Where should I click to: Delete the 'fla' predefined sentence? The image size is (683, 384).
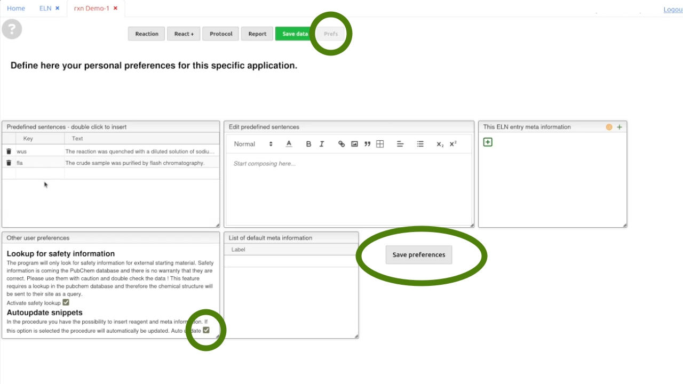click(x=9, y=163)
